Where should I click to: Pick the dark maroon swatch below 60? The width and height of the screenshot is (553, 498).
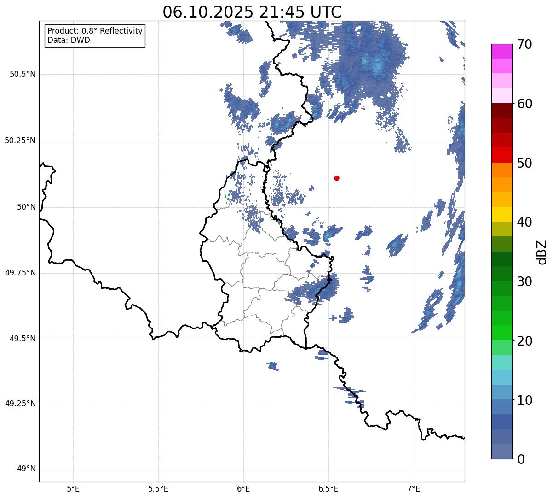click(x=502, y=111)
